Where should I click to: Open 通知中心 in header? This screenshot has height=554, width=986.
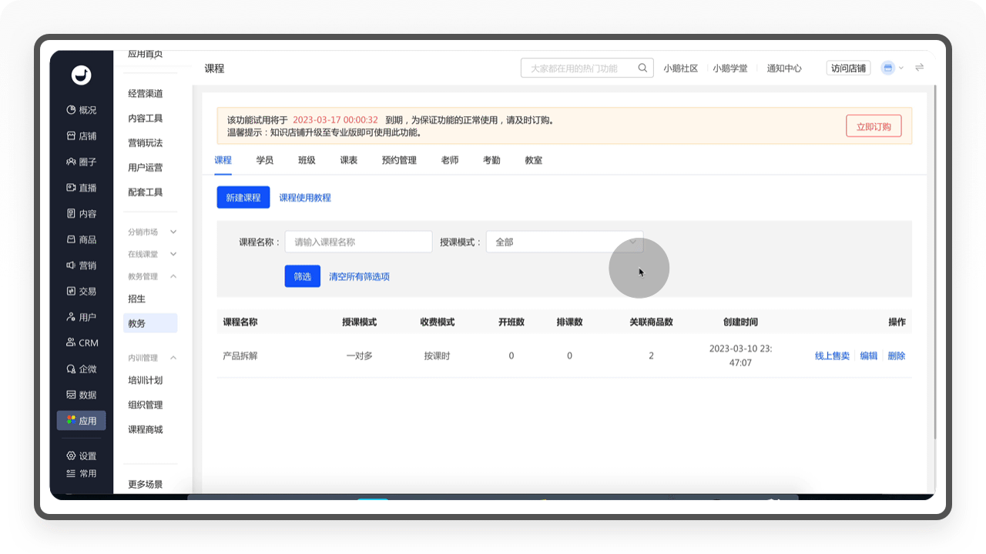pyautogui.click(x=784, y=68)
